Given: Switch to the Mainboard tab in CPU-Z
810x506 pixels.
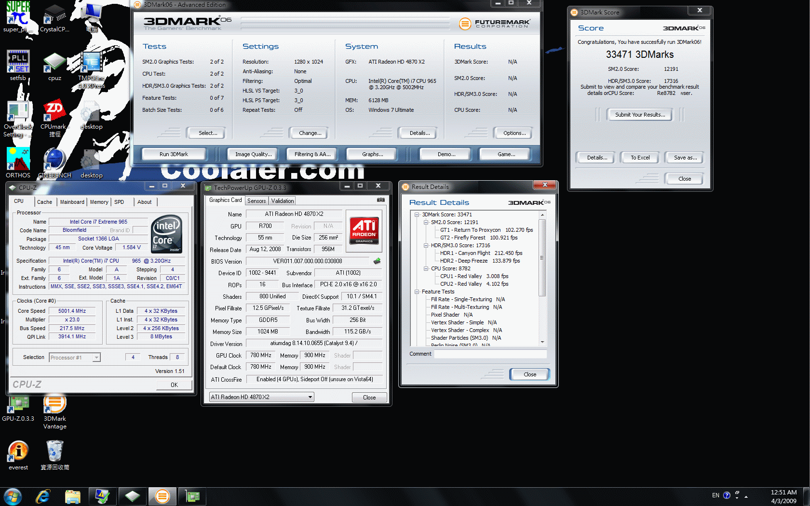Looking at the screenshot, I should (x=72, y=202).
